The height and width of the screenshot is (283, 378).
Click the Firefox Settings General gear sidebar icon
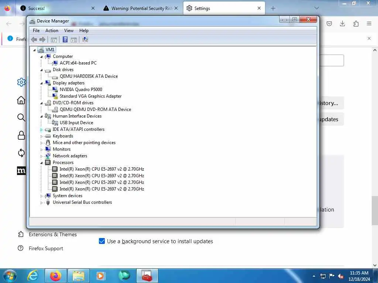pyautogui.click(x=21, y=82)
